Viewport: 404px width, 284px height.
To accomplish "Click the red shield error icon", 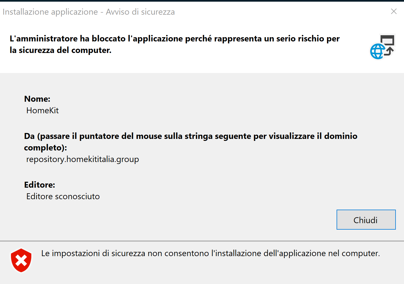I will pos(21,260).
